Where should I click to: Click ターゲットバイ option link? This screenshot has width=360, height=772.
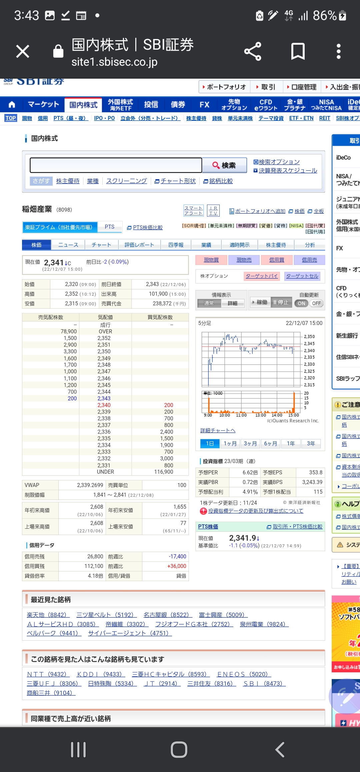(262, 276)
